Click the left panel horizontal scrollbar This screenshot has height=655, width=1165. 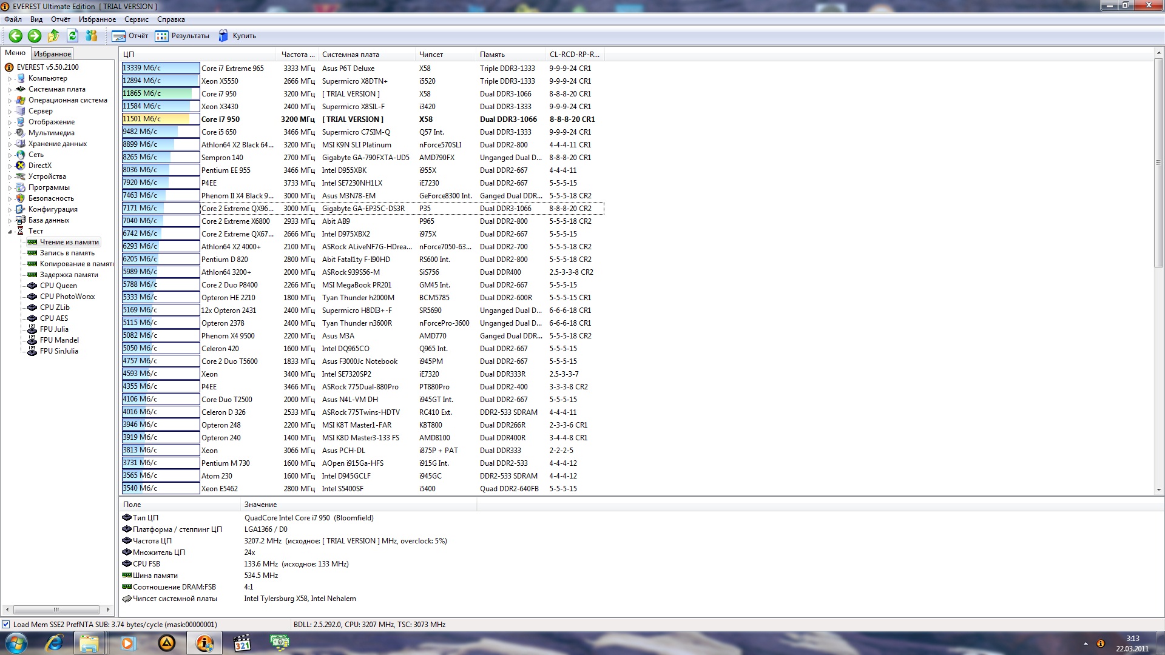(x=56, y=610)
